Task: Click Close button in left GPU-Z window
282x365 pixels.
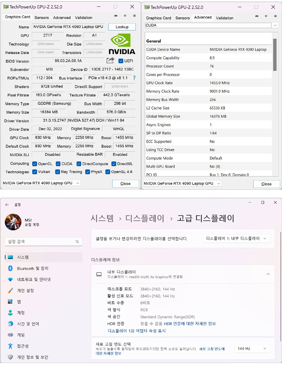Action: (125, 184)
